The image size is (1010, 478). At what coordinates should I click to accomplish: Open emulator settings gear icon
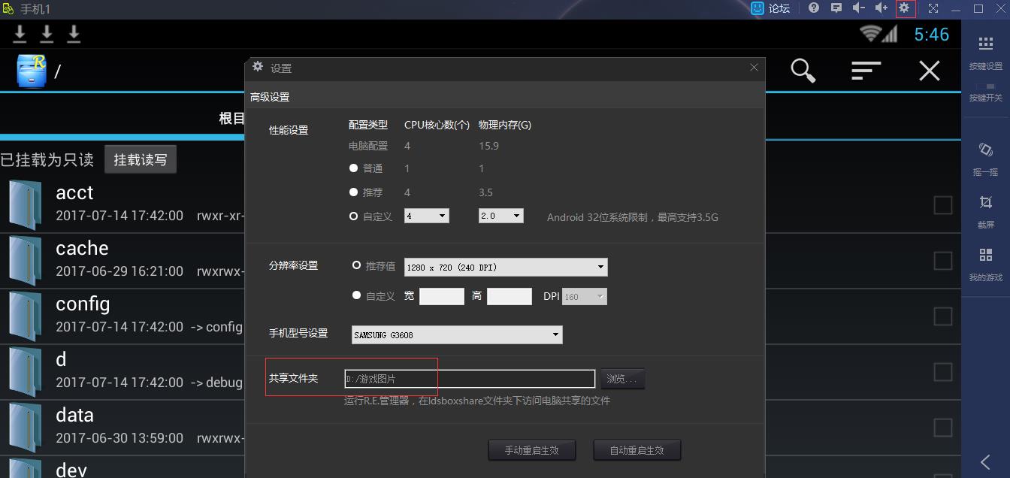point(905,8)
